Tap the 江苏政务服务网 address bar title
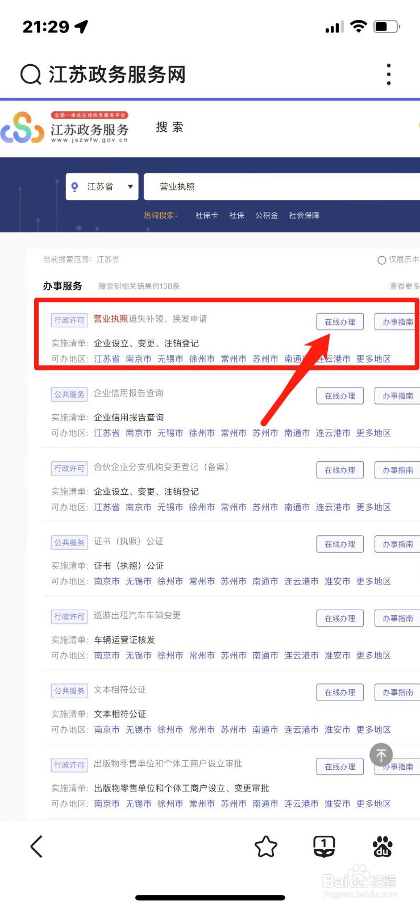 pos(118,74)
